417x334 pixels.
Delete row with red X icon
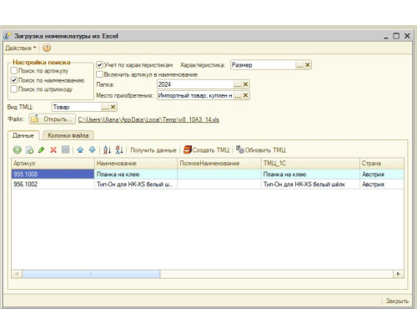tap(53, 150)
